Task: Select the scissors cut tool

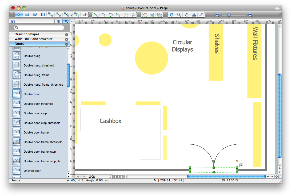Action: [x=133, y=15]
